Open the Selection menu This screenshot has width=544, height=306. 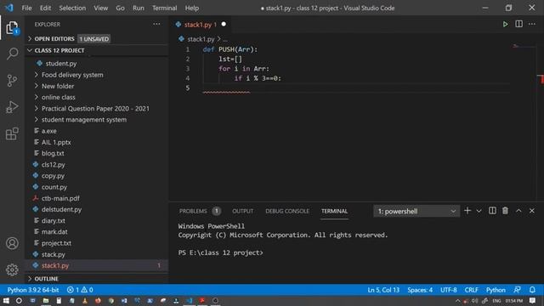point(72,8)
